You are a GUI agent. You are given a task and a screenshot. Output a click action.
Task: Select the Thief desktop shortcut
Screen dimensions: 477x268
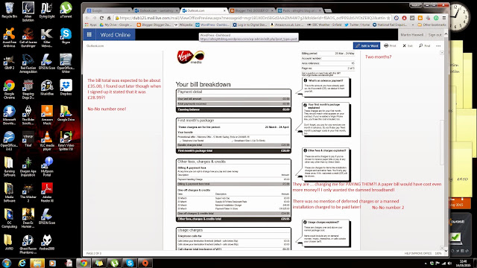click(28, 139)
